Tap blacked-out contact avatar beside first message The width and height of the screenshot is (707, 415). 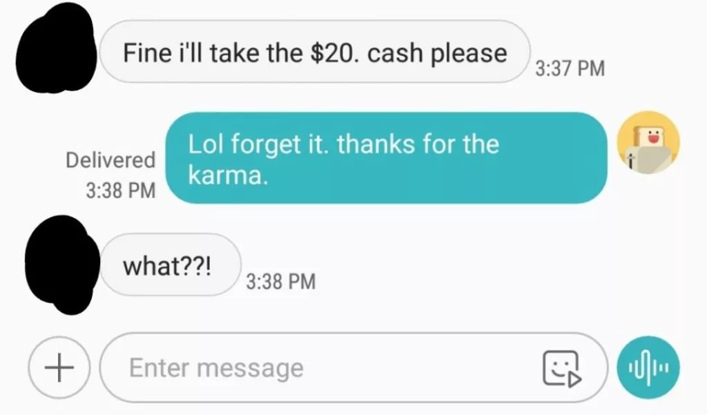click(x=56, y=48)
